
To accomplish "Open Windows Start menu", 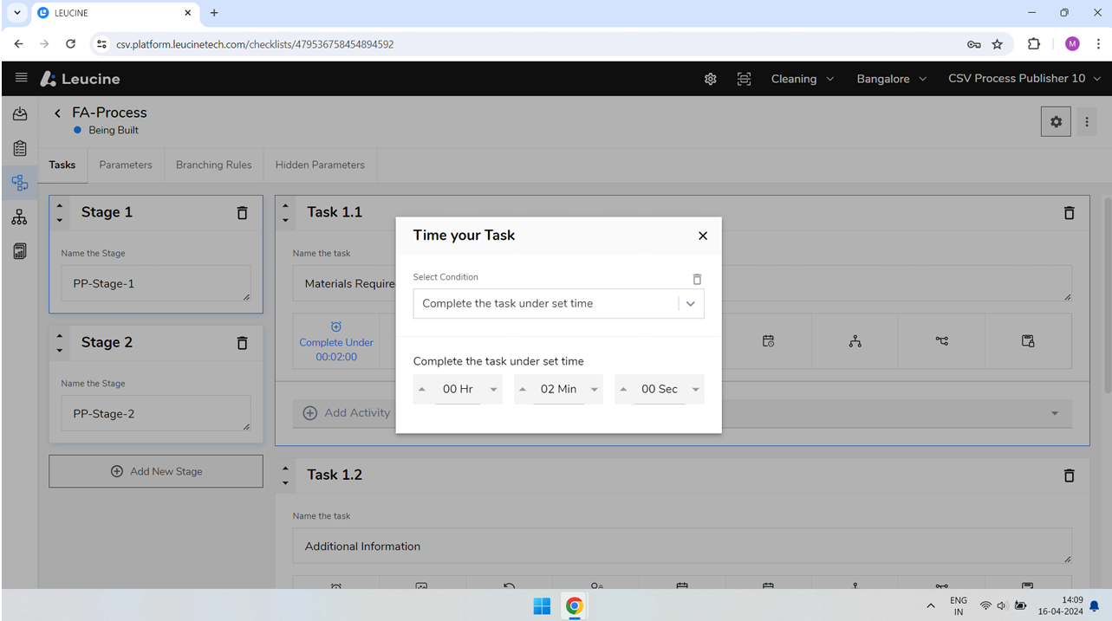I will coord(542,605).
